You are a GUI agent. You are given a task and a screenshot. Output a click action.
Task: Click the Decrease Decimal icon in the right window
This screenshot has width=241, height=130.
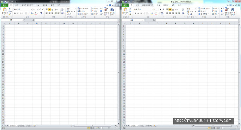click(x=191, y=14)
